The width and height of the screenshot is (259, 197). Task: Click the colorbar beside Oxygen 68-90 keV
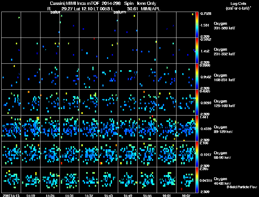pos(197,154)
